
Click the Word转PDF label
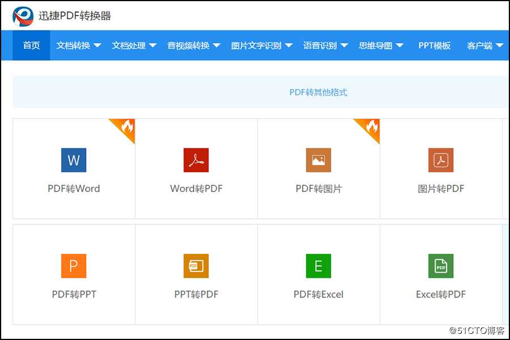(x=196, y=189)
